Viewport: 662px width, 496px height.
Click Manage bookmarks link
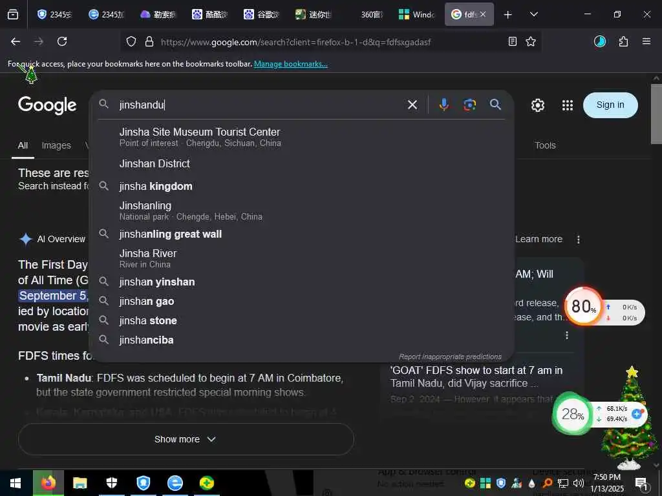(290, 64)
